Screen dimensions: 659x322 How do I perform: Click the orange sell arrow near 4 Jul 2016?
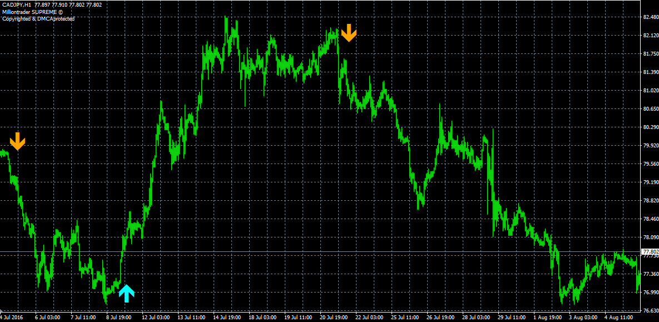click(18, 141)
